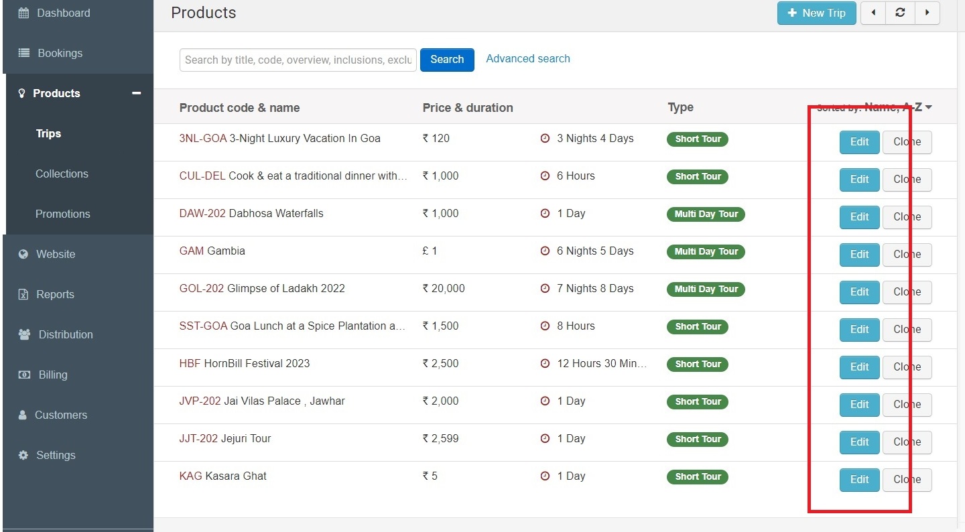Open Distribution section in sidebar
Image resolution: width=965 pixels, height=532 pixels.
click(65, 334)
